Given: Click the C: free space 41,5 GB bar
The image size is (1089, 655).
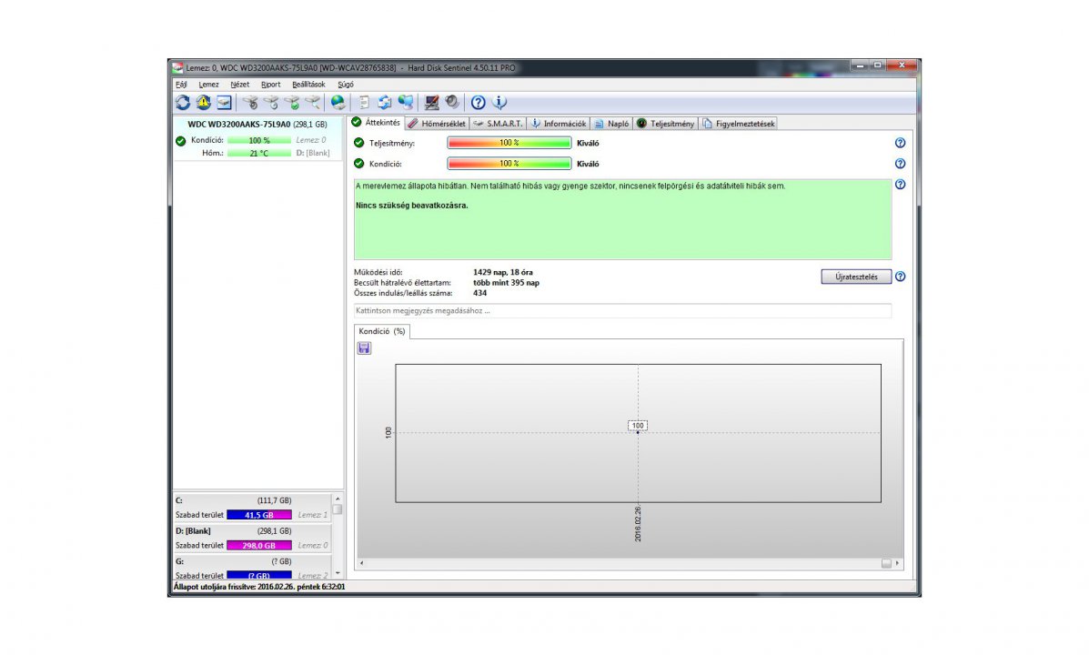Looking at the screenshot, I should point(259,515).
